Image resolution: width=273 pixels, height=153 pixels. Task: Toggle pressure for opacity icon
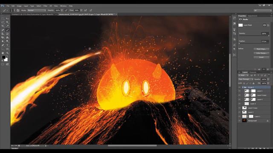pyautogui.click(x=66, y=10)
